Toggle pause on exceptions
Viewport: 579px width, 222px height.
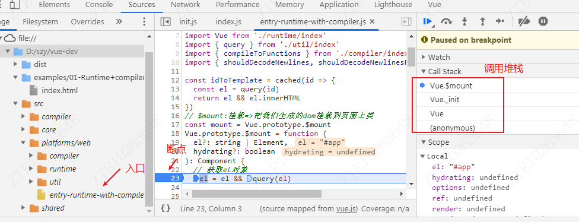pyautogui.click(x=543, y=21)
